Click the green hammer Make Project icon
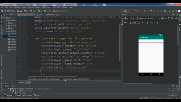 tap(122, 11)
